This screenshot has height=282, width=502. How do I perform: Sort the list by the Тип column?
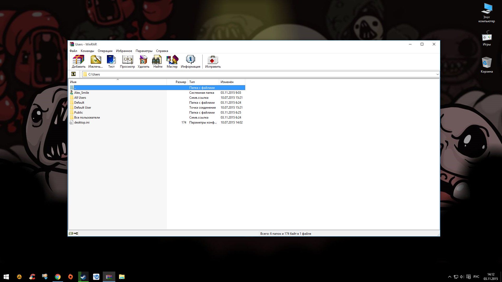[x=203, y=82]
